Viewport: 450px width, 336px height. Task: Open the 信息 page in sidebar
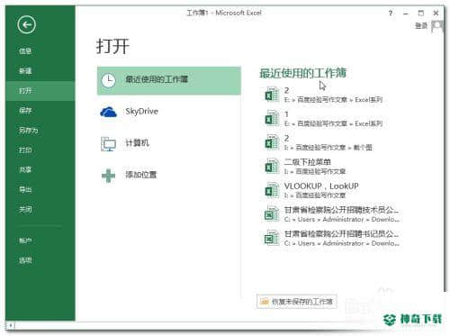tap(25, 50)
